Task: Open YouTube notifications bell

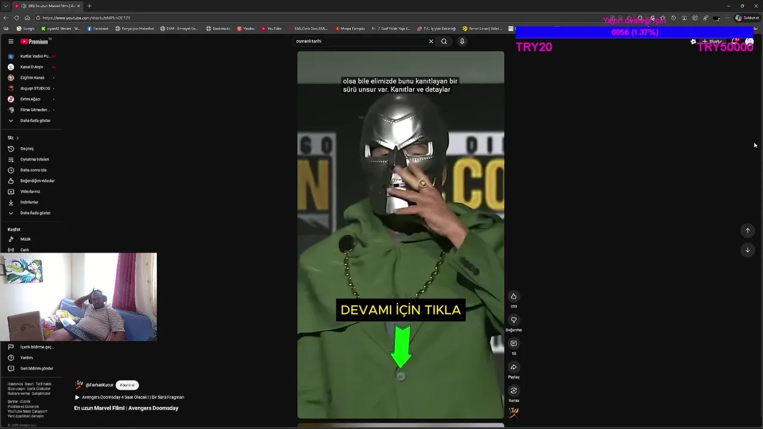Action: click(736, 42)
